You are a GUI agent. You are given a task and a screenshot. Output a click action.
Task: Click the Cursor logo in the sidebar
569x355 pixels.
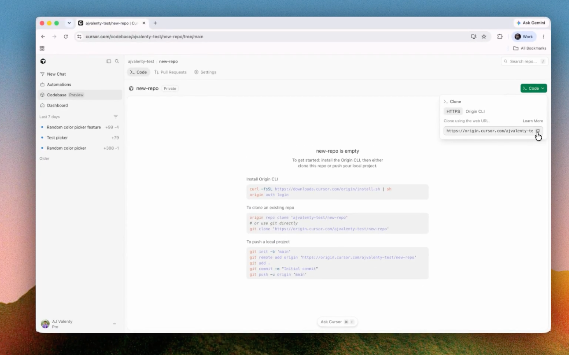coord(43,61)
